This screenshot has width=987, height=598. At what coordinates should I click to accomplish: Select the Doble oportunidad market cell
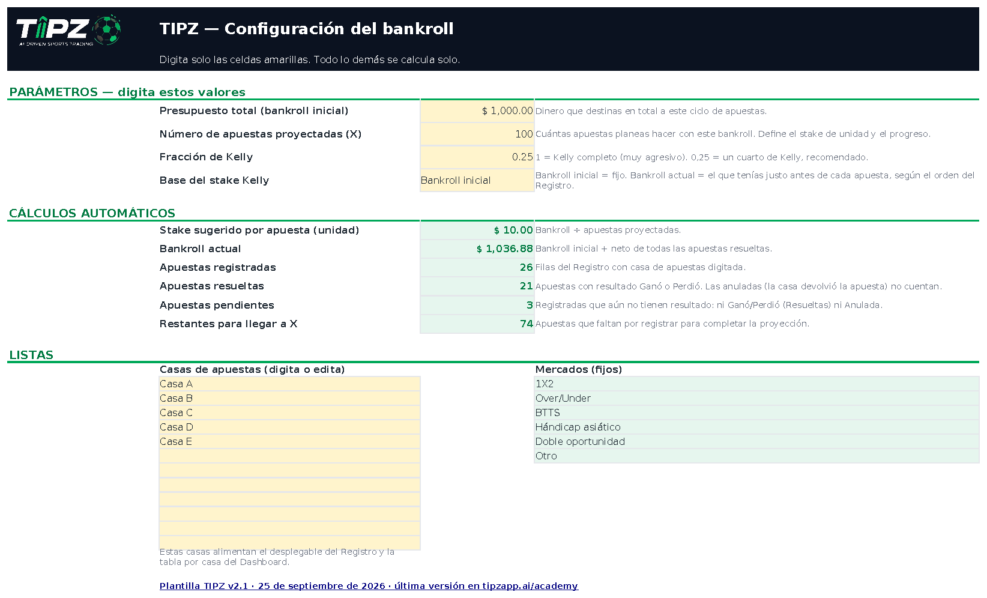[x=756, y=441]
